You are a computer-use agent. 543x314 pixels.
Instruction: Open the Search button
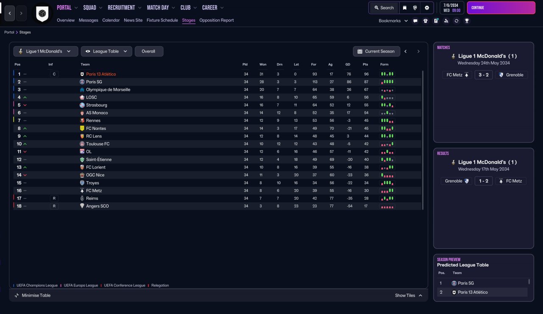(384, 8)
